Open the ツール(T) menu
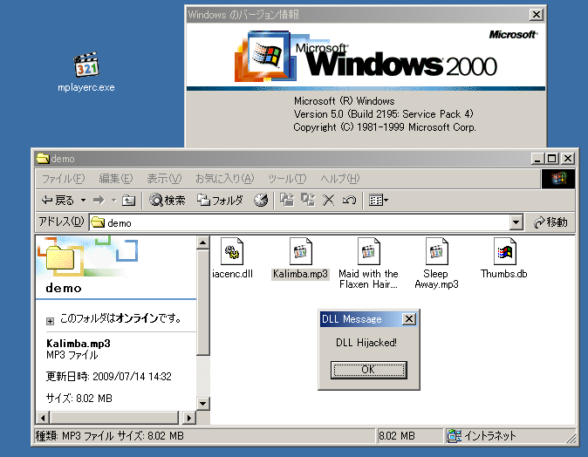This screenshot has width=588, height=457. click(x=287, y=179)
